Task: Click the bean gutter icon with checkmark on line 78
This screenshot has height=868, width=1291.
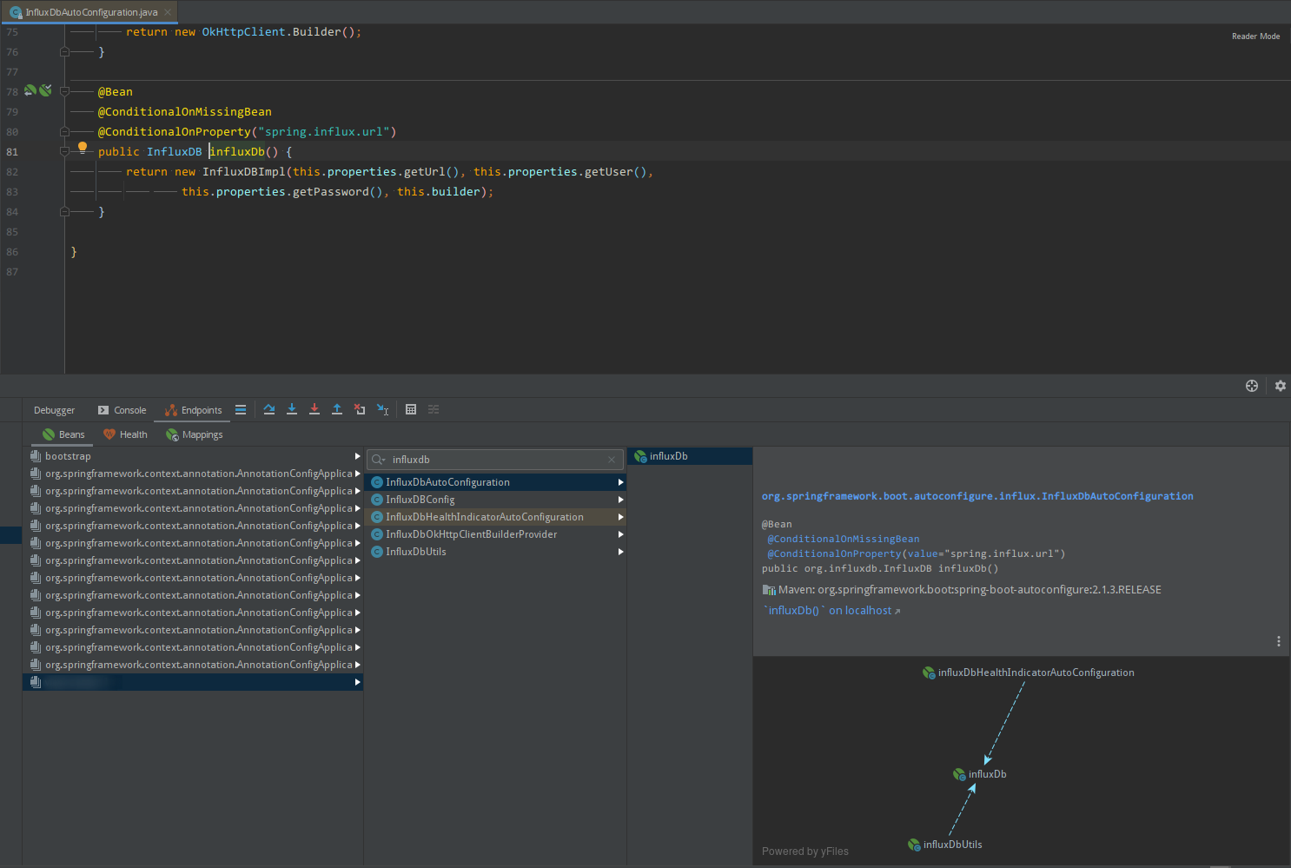Action: click(45, 90)
